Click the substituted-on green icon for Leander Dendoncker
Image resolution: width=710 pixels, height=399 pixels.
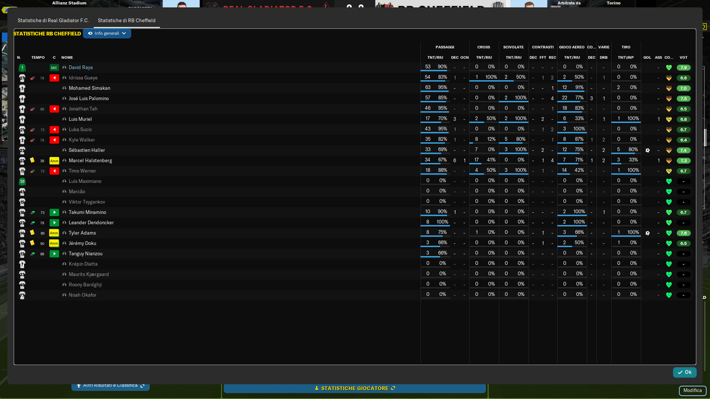point(54,223)
